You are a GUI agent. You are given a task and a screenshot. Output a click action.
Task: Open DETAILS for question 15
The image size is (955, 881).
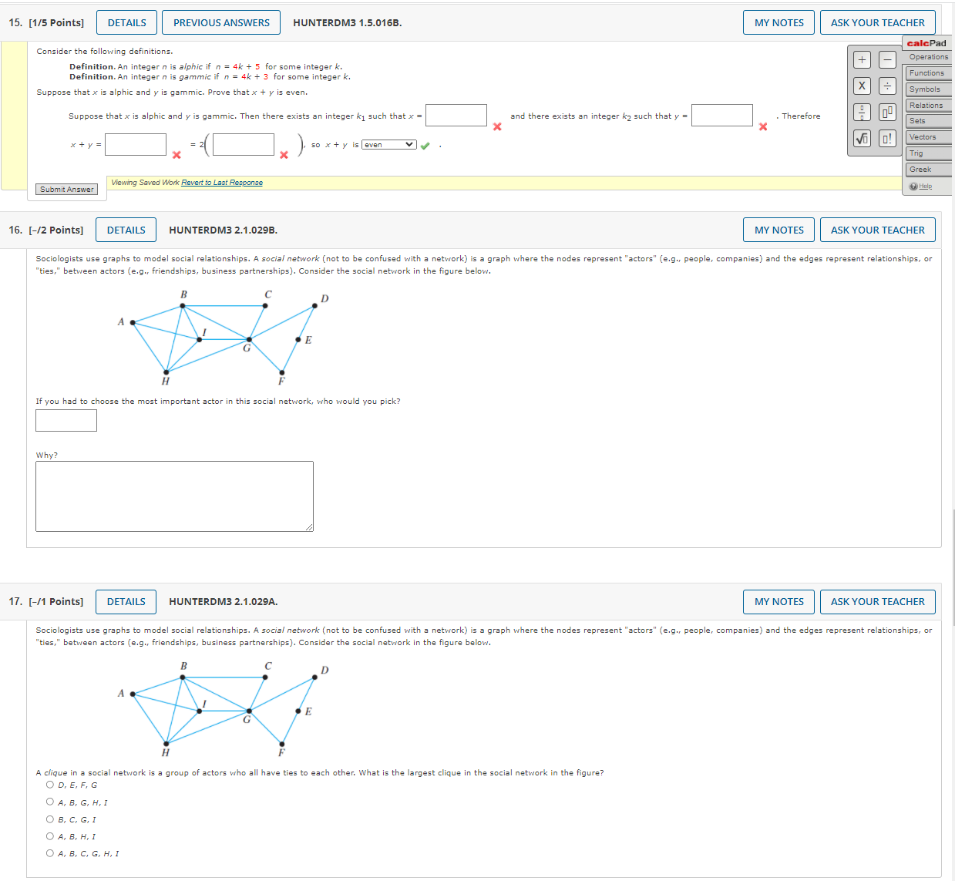[127, 22]
